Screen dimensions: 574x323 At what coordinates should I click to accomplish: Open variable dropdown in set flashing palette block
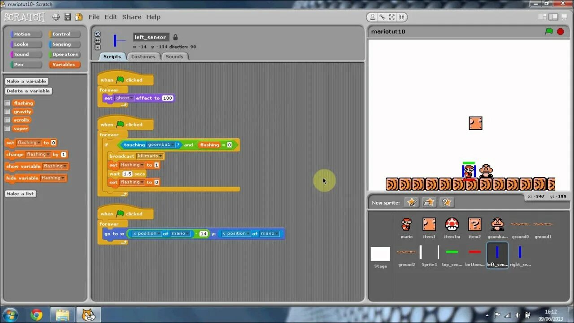[x=39, y=143]
